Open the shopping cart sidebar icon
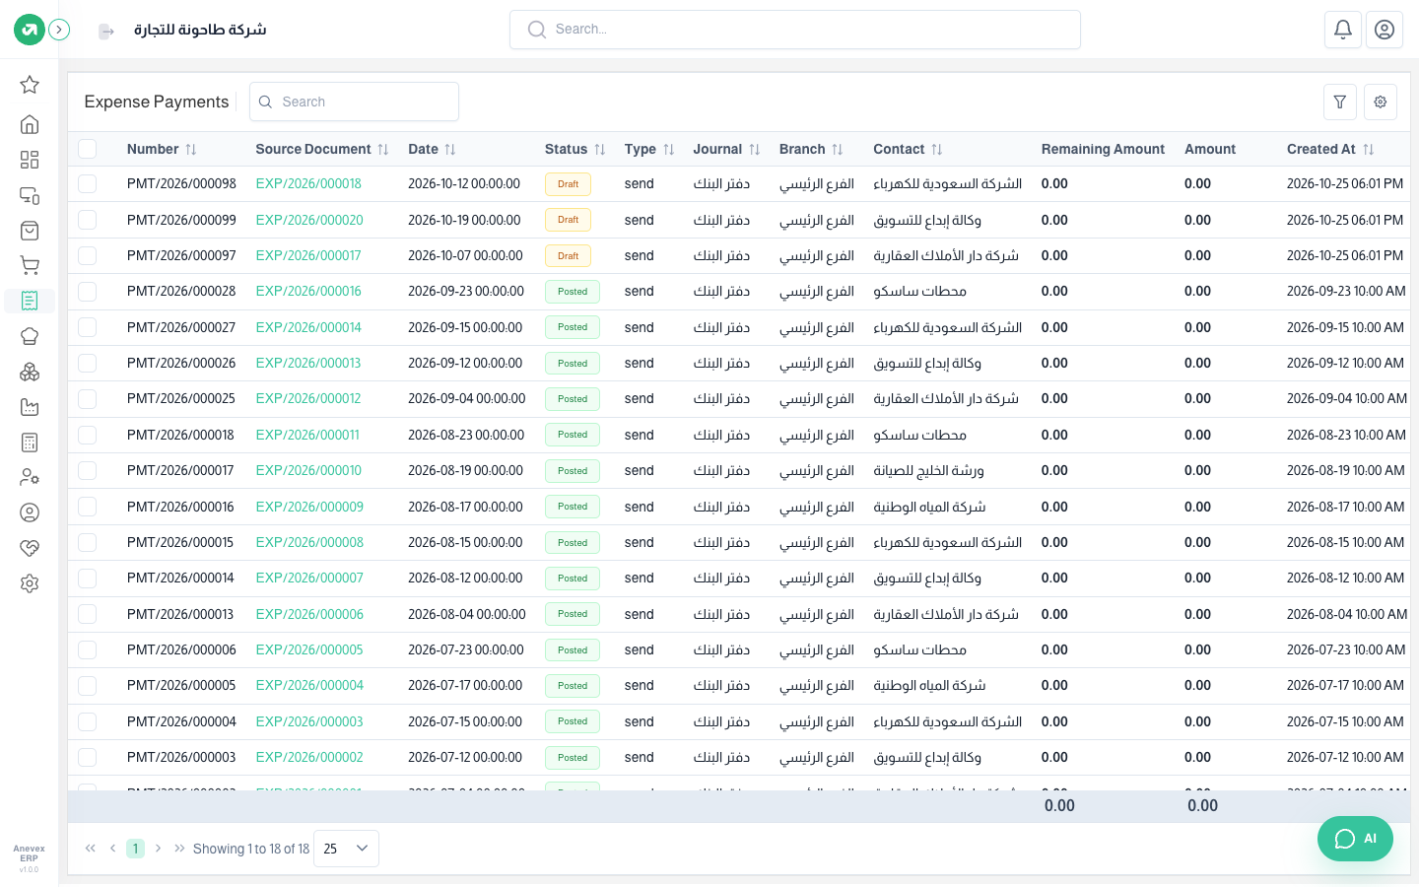Image resolution: width=1419 pixels, height=887 pixels. click(x=30, y=265)
